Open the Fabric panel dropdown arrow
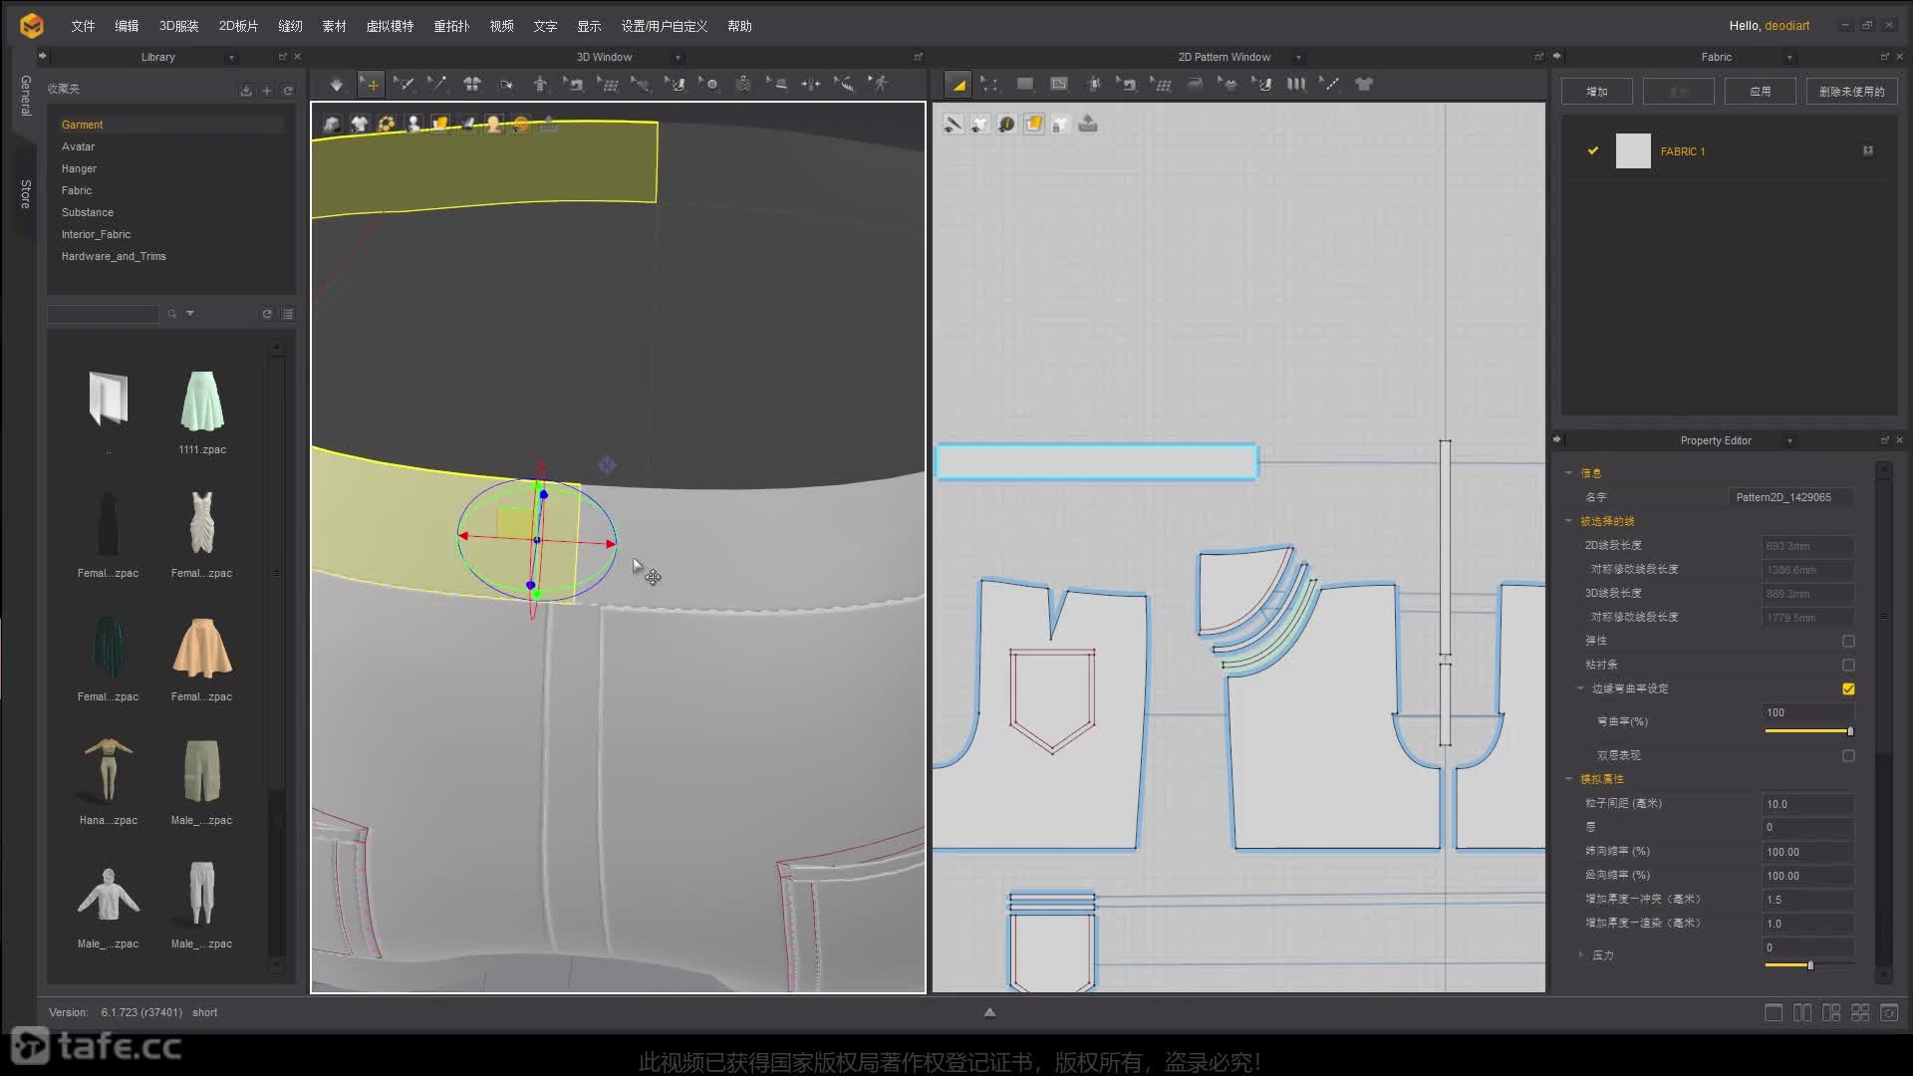Image resolution: width=1913 pixels, height=1076 pixels. tap(1789, 58)
